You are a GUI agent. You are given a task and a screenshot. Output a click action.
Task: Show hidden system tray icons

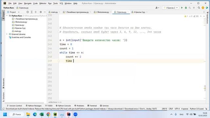pos(171,114)
